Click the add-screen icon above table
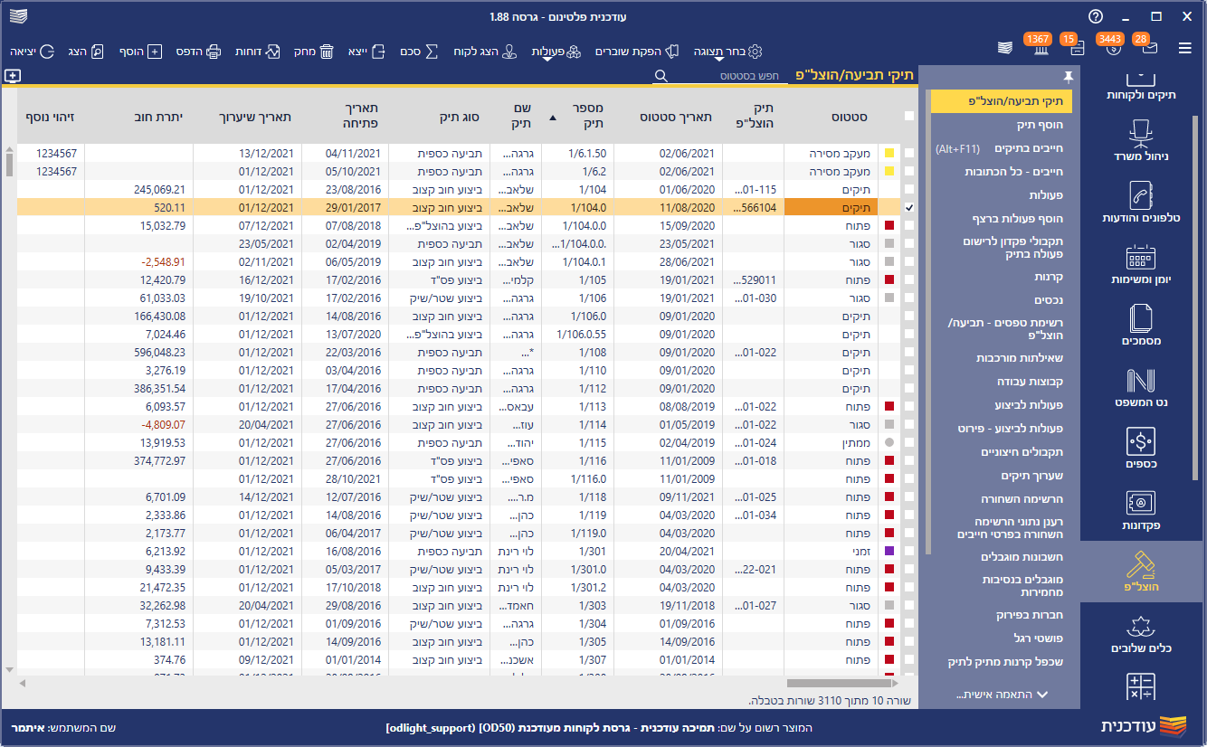Viewport: 1207px width, 747px height. point(13,76)
